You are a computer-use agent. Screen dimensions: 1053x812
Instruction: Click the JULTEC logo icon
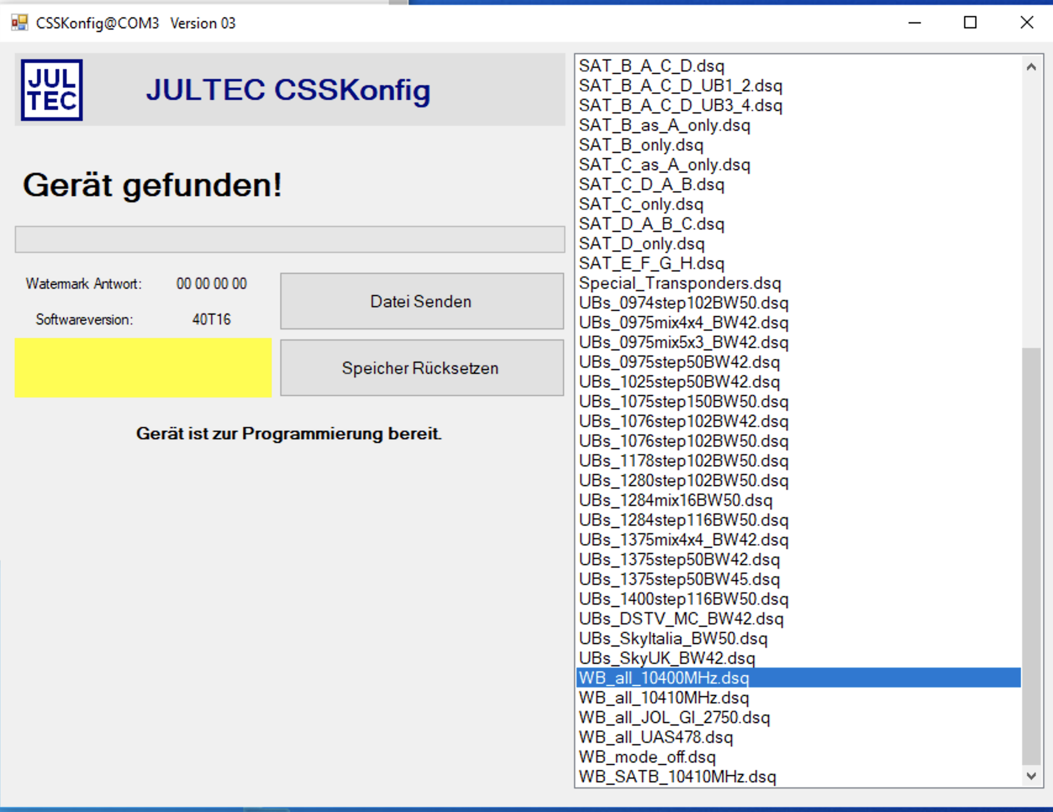[x=52, y=90]
